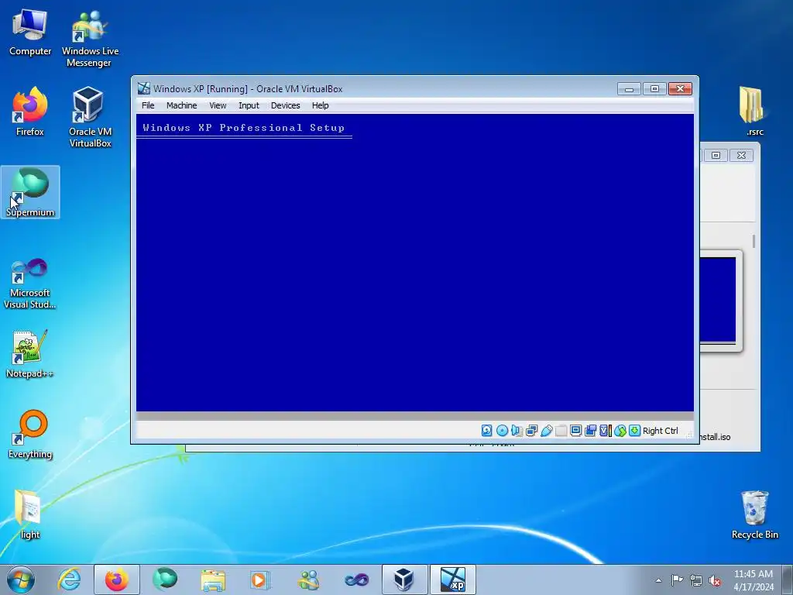Open Visual Studio from the taskbar
Viewport: 793px width, 595px height.
(x=356, y=580)
